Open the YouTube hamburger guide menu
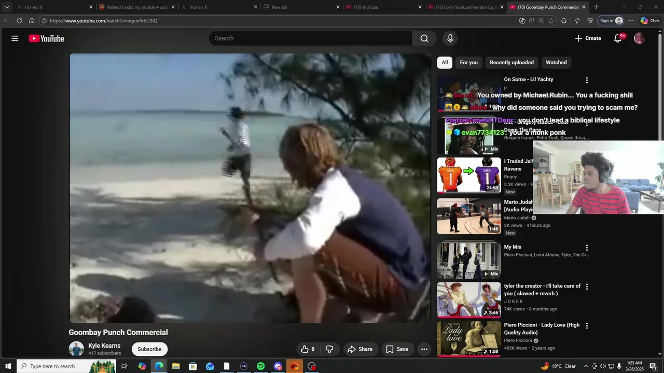This screenshot has width=664, height=373. tap(15, 38)
